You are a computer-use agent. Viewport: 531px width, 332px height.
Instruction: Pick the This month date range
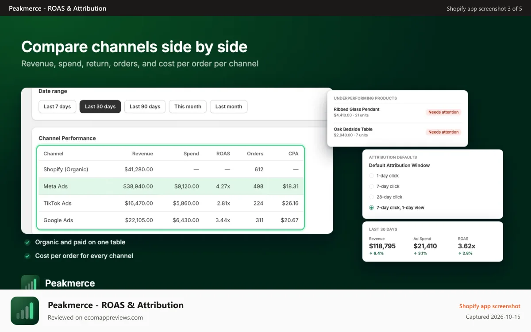188,107
